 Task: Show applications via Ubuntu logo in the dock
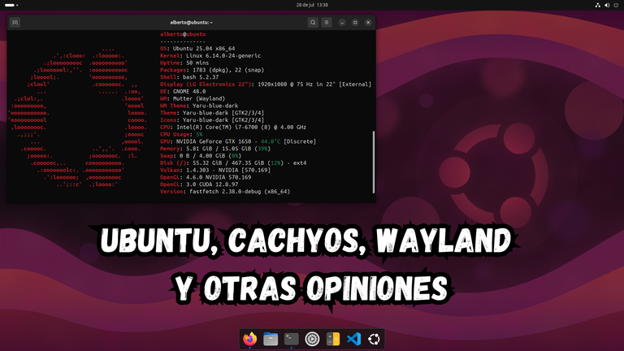(374, 339)
